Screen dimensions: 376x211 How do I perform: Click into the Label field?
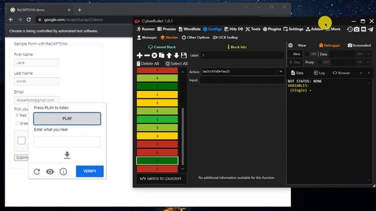242,55
